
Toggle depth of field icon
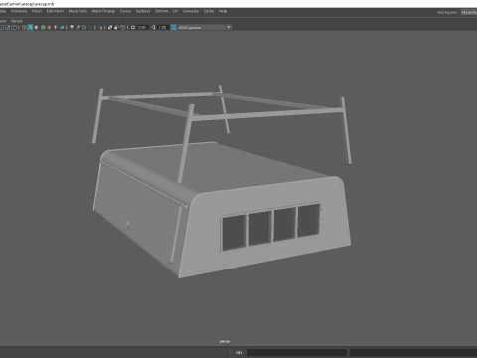[x=90, y=27]
